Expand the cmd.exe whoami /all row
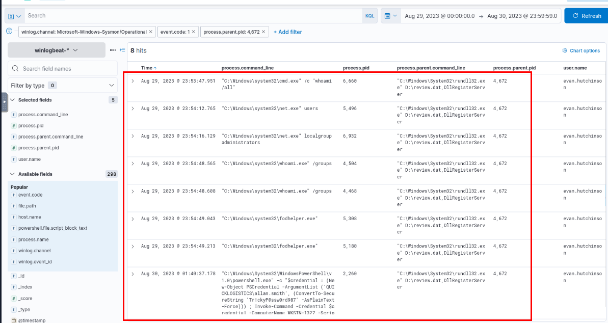This screenshot has width=608, height=323. pos(133,81)
